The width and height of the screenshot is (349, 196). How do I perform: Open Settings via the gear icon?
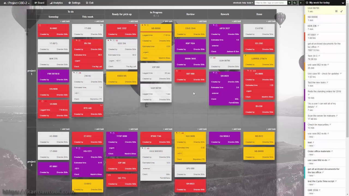coord(70,3)
